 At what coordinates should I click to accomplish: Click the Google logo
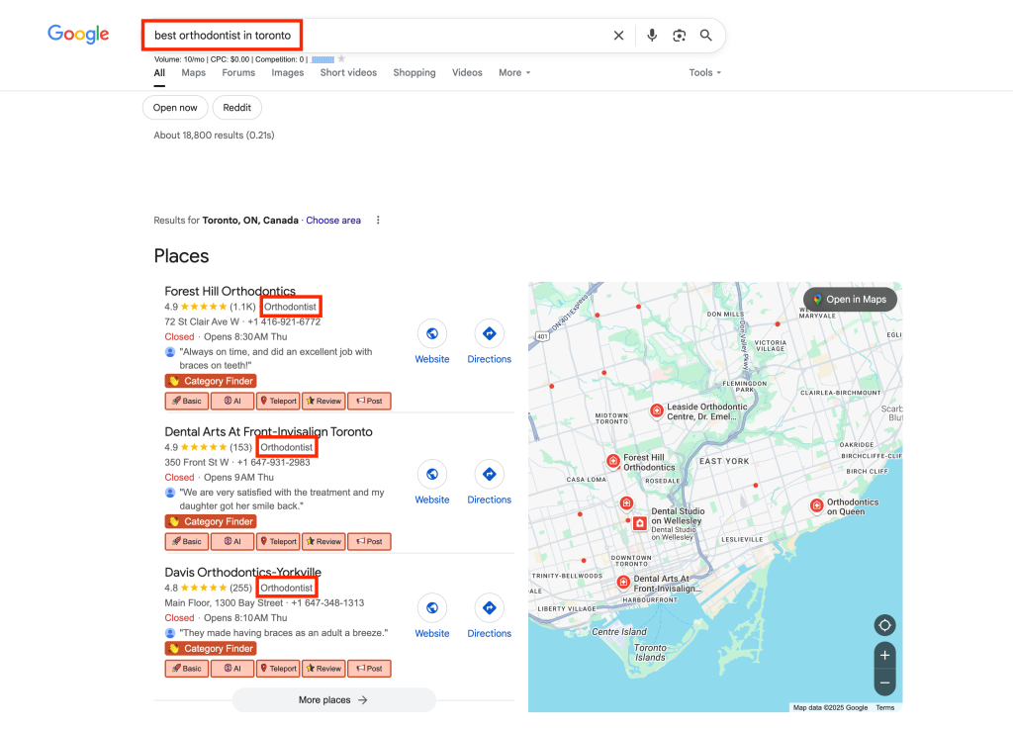(78, 35)
